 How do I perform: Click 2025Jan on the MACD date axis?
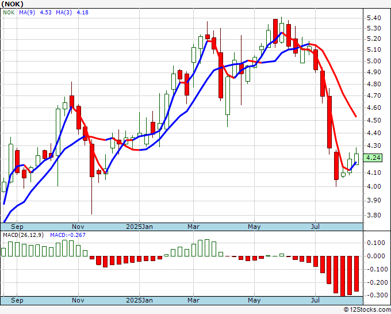(139, 300)
